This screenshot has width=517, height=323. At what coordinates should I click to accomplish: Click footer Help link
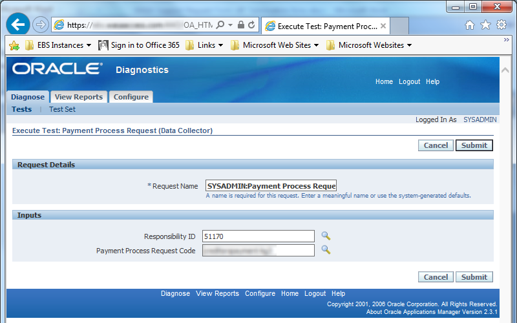tap(338, 293)
